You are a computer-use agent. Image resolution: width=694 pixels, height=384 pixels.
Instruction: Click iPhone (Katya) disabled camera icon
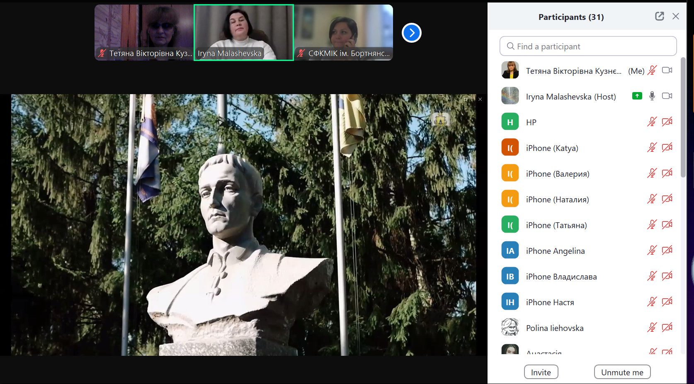pyautogui.click(x=667, y=148)
